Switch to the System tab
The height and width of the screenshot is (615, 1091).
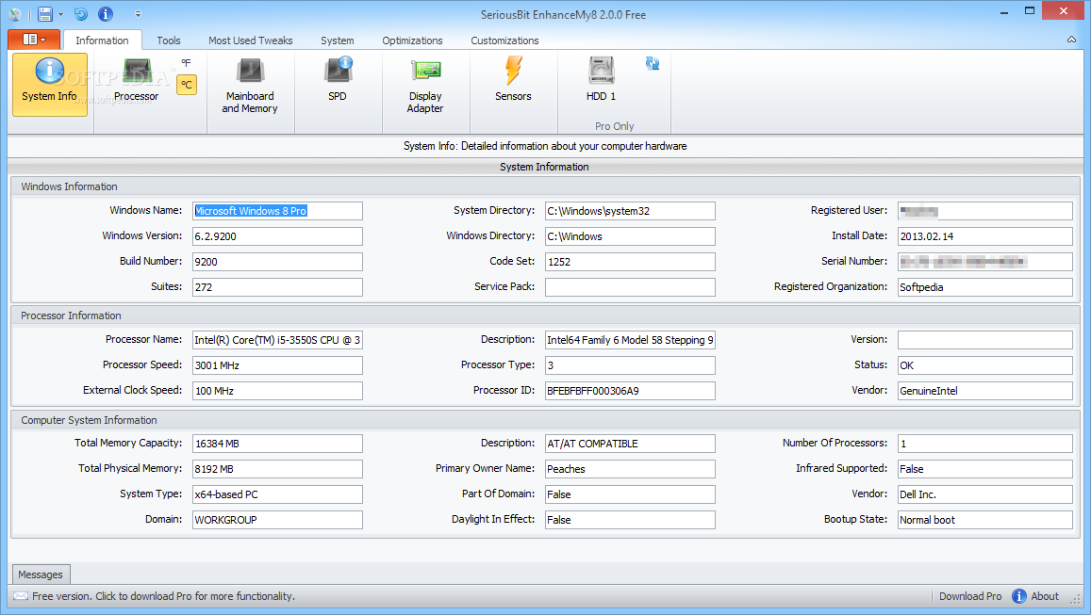(x=338, y=40)
